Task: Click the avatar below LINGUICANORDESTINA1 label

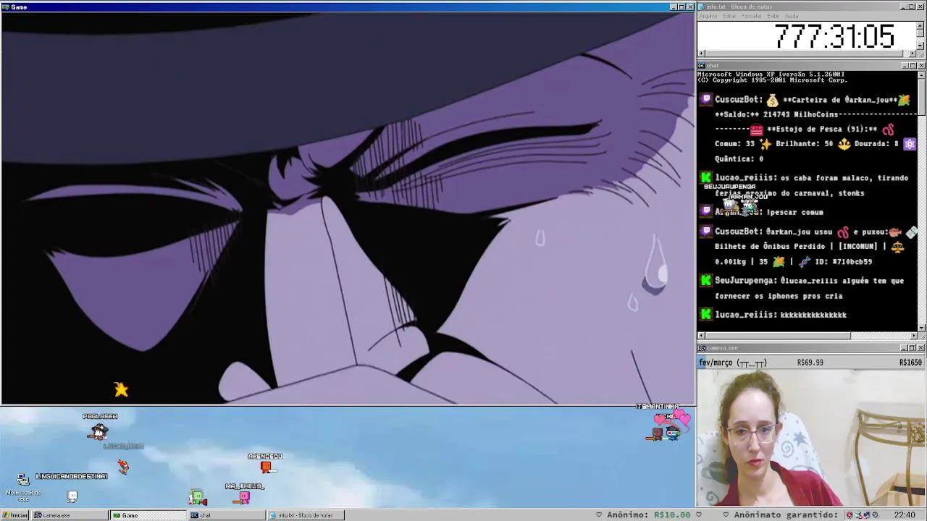Action: click(72, 496)
